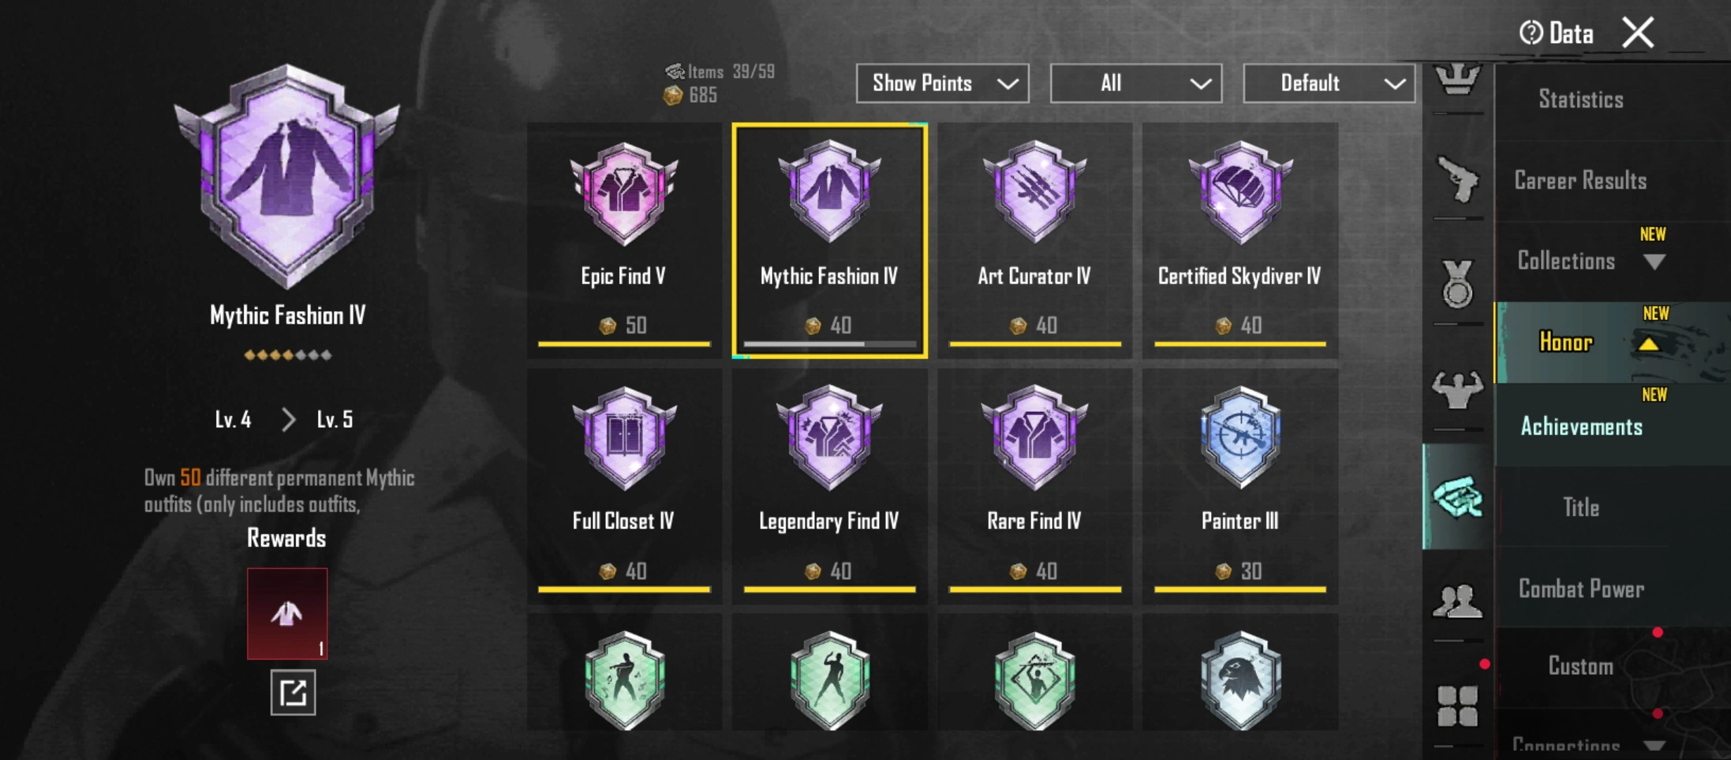The height and width of the screenshot is (760, 1731).
Task: Click the four-squares grid sidebar icon
Action: tap(1458, 707)
